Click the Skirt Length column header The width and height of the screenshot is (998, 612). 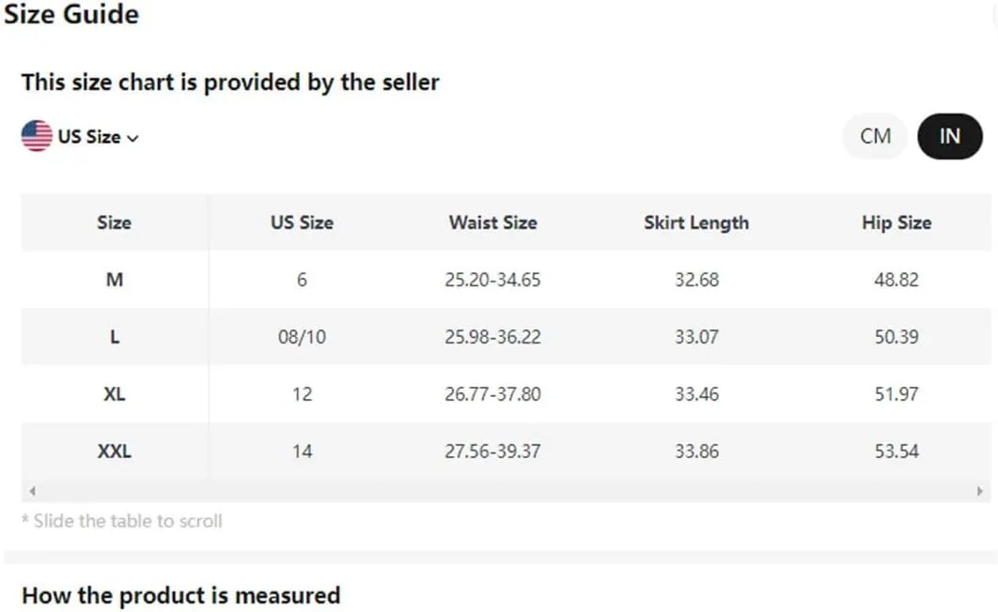coord(696,222)
